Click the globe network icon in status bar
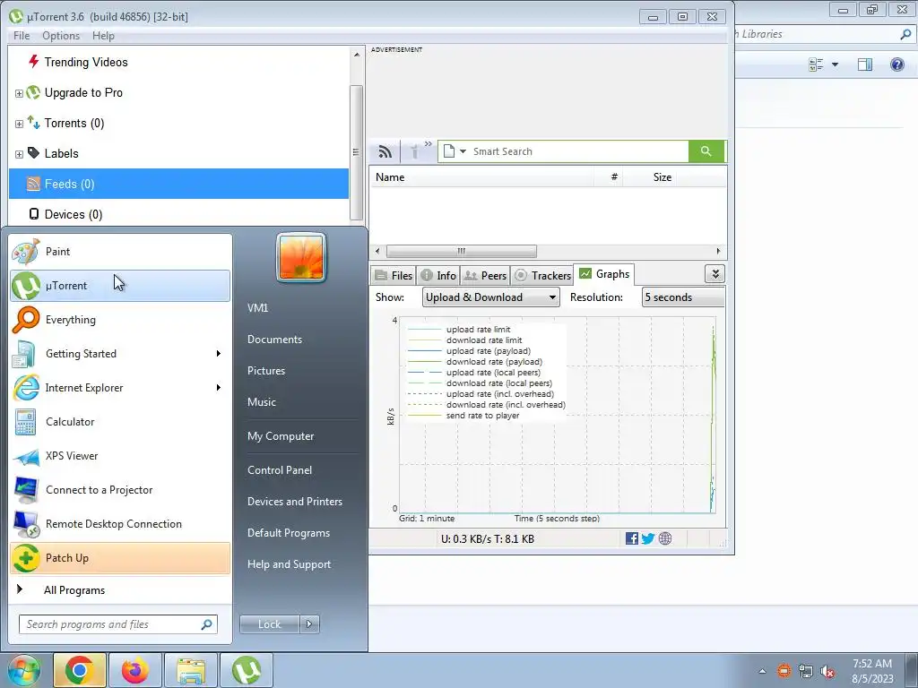 click(x=665, y=538)
